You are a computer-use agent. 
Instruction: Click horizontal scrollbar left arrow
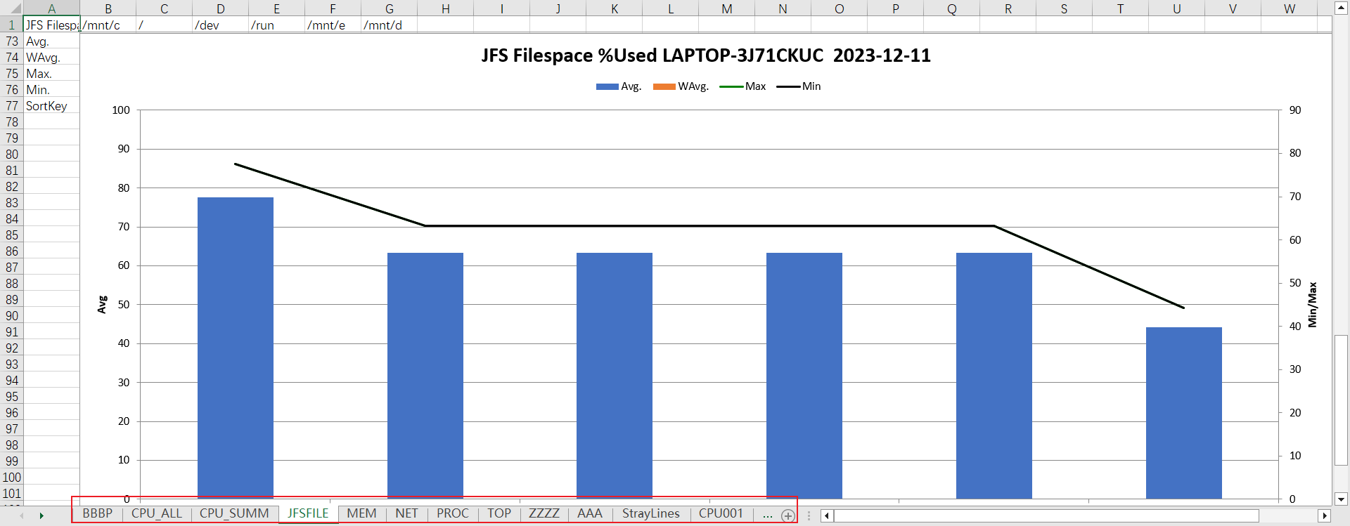[827, 515]
